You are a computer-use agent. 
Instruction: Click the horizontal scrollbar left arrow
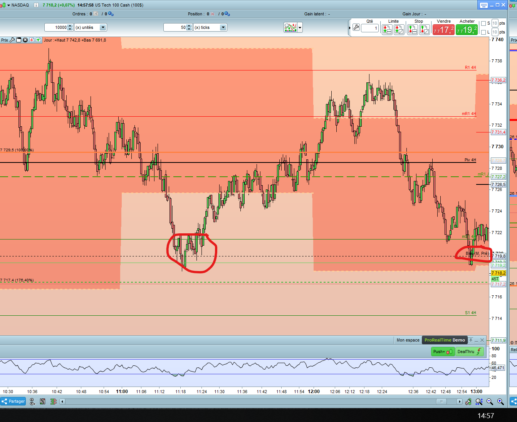click(x=62, y=402)
